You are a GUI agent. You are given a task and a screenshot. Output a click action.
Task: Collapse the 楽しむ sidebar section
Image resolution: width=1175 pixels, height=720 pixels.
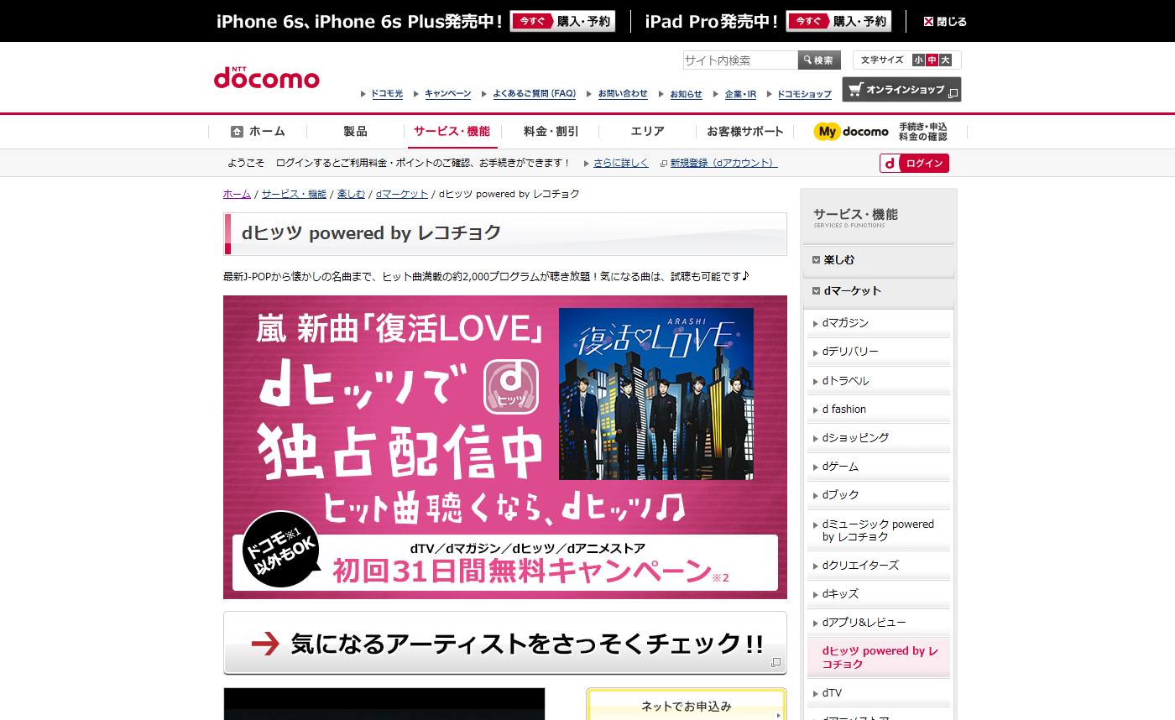tap(879, 260)
